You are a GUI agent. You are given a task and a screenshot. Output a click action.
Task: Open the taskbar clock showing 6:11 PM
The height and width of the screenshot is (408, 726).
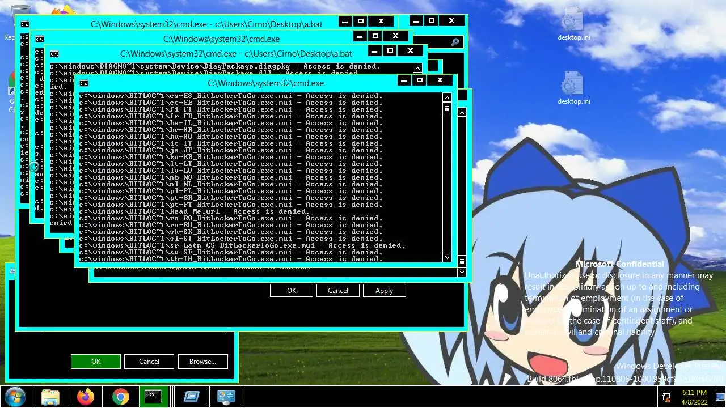click(694, 397)
